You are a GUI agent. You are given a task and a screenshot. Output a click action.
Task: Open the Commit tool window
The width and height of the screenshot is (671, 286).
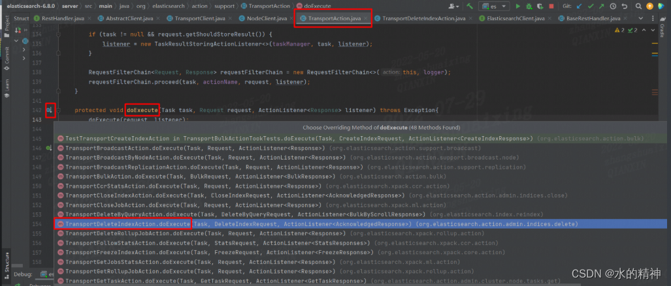(7, 59)
